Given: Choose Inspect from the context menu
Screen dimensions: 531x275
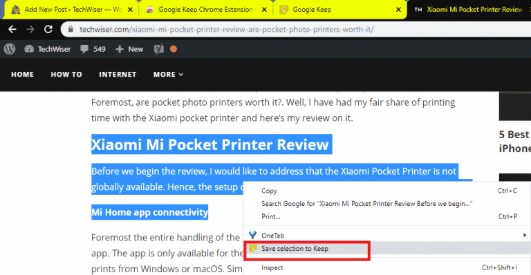Looking at the screenshot, I should click(x=387, y=267).
